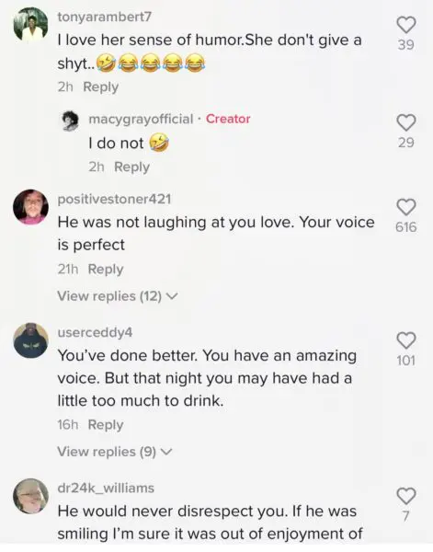Open userceddy4 username link
The height and width of the screenshot is (552, 433).
coord(95,333)
